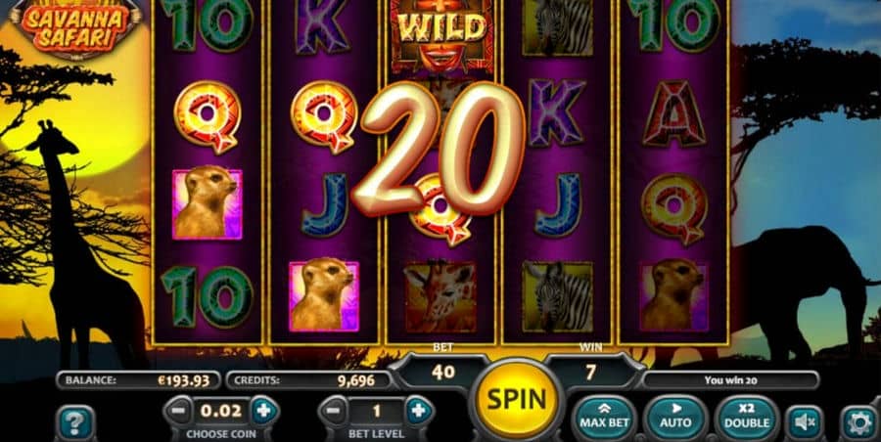The width and height of the screenshot is (881, 442).
Task: Start AUTO play mode
Action: (675, 418)
